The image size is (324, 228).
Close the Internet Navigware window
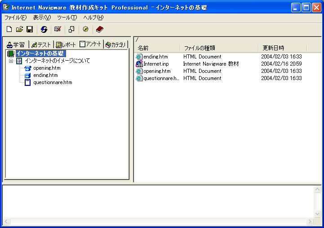[316, 8]
